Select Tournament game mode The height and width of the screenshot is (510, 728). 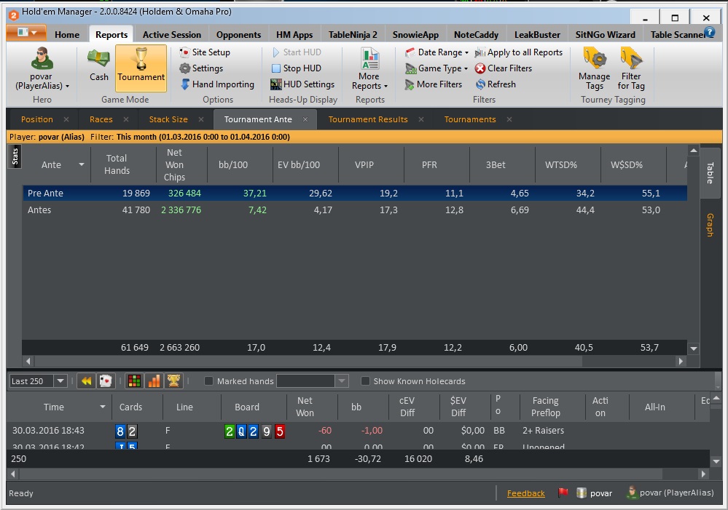coord(141,68)
